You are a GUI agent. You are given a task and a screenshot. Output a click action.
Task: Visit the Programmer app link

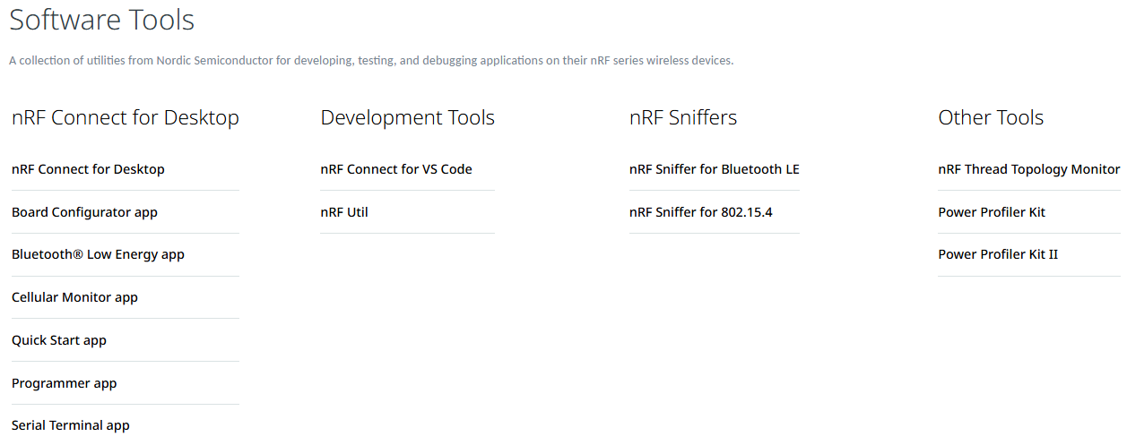tap(65, 383)
